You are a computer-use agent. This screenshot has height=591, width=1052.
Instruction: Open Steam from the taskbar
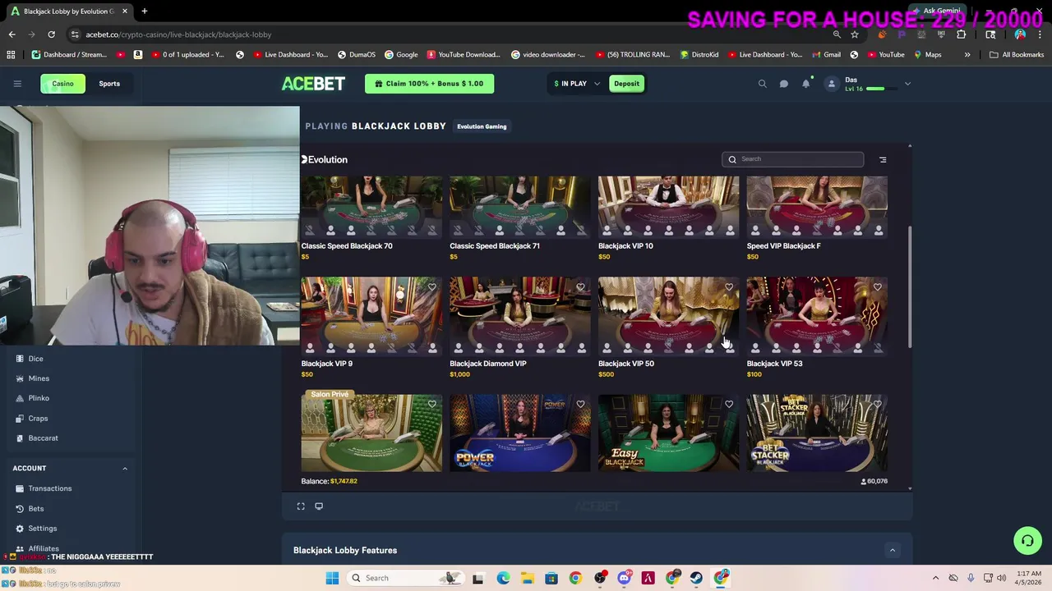tap(697, 578)
